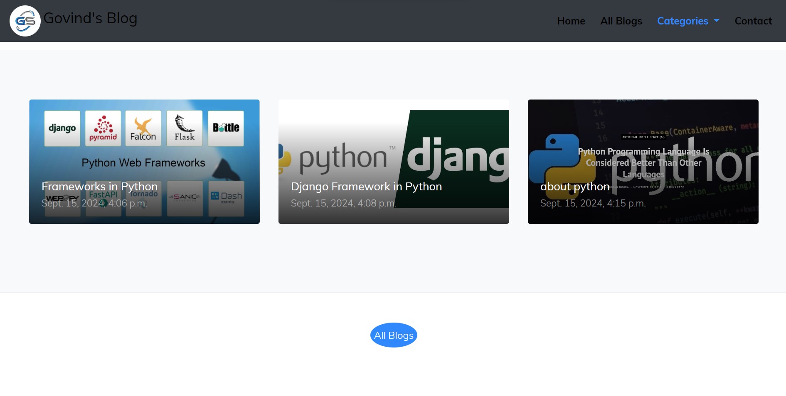Open the Frameworks in Python post title
The width and height of the screenshot is (786, 396).
[100, 187]
